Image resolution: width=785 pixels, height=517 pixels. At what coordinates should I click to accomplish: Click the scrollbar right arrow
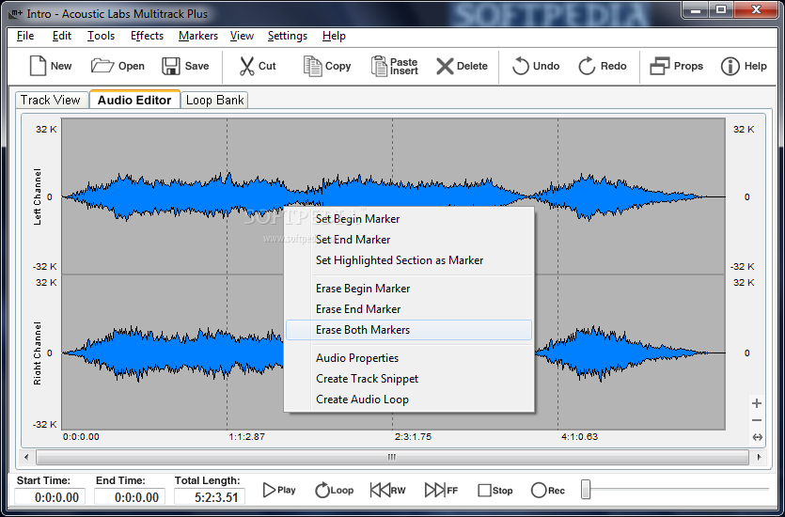(759, 457)
